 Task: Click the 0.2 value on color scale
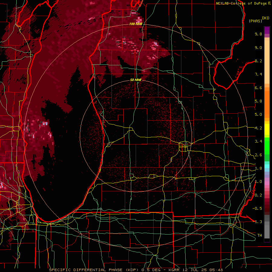click(x=258, y=195)
